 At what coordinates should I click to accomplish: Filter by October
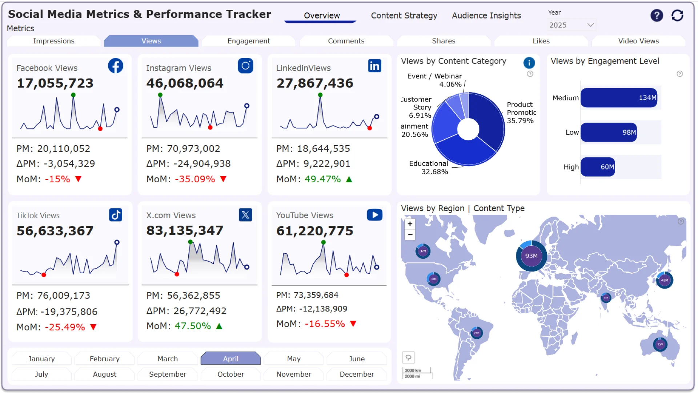[x=231, y=374]
